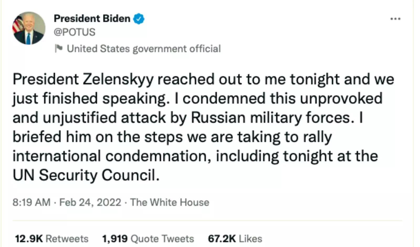Click the blue verified checkmark badge
The width and height of the screenshot is (420, 247).
[139, 19]
